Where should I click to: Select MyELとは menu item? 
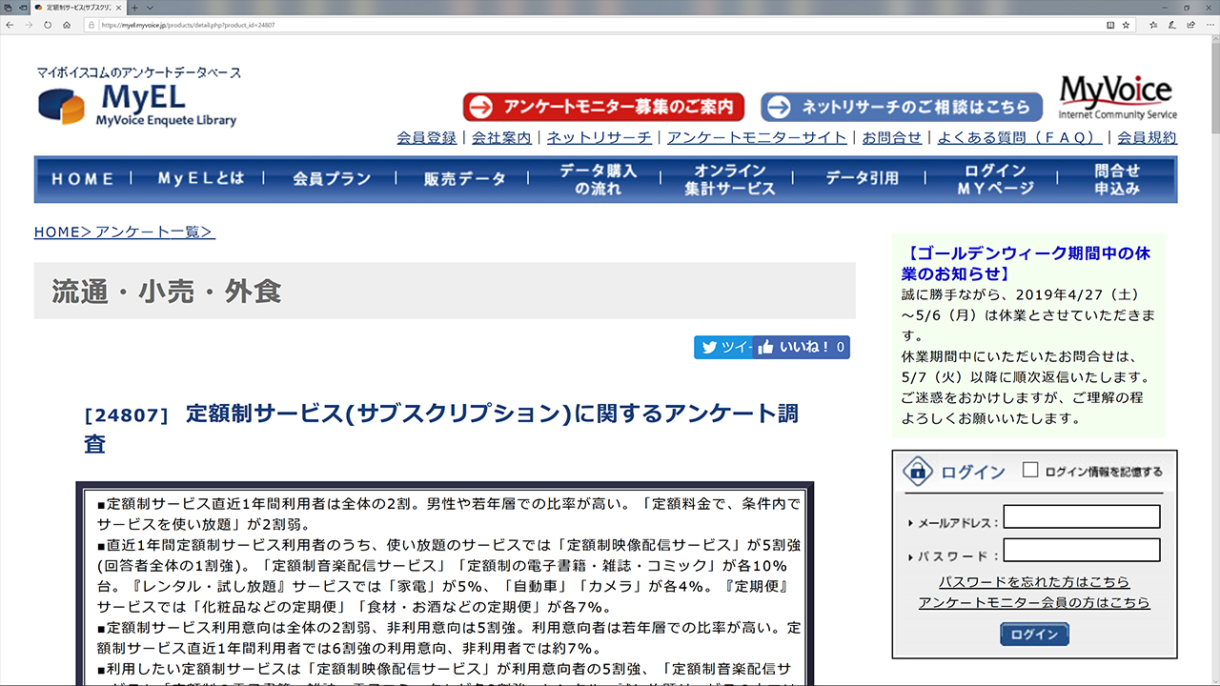(x=200, y=179)
